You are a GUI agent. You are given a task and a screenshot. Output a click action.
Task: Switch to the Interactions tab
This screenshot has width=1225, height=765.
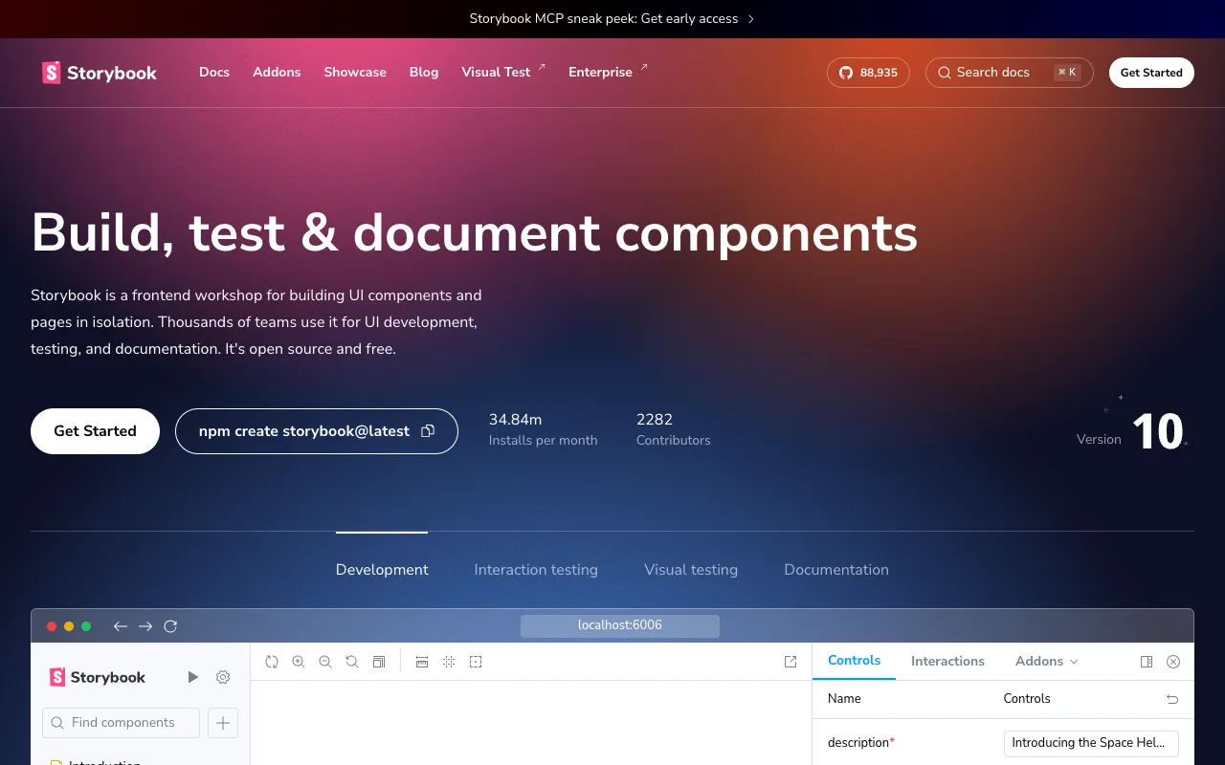coord(947,661)
